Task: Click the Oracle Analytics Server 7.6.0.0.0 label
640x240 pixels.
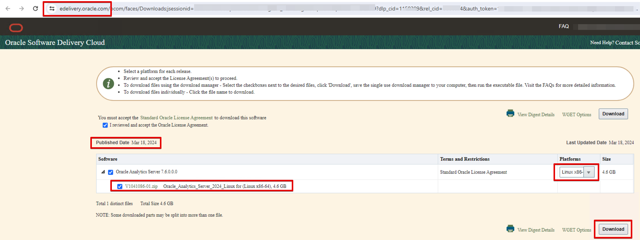Action: pos(146,172)
